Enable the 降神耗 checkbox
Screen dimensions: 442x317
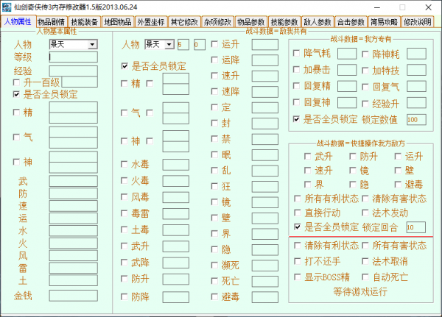[x=365, y=54]
